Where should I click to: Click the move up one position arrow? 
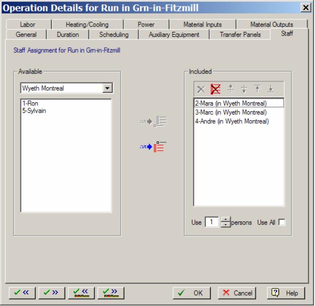230,89
